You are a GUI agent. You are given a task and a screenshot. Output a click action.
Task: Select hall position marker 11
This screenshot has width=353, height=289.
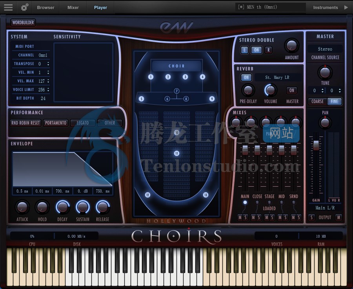click(x=176, y=153)
